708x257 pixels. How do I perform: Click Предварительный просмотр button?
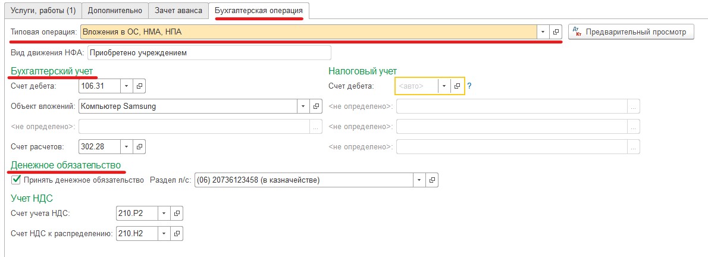point(631,32)
